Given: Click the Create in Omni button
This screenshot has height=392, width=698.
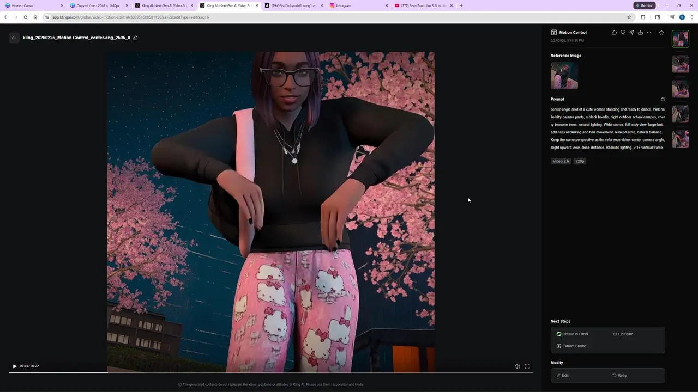Looking at the screenshot, I should [573, 334].
